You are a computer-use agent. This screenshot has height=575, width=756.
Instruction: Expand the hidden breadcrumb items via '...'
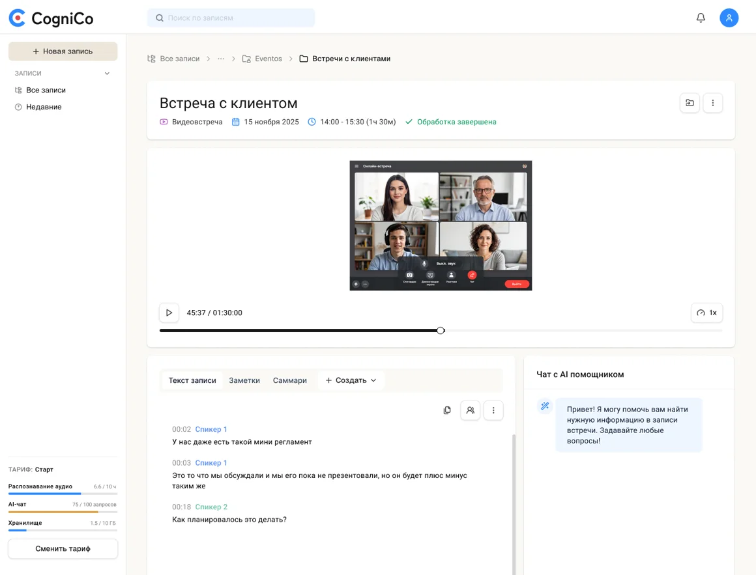click(220, 59)
